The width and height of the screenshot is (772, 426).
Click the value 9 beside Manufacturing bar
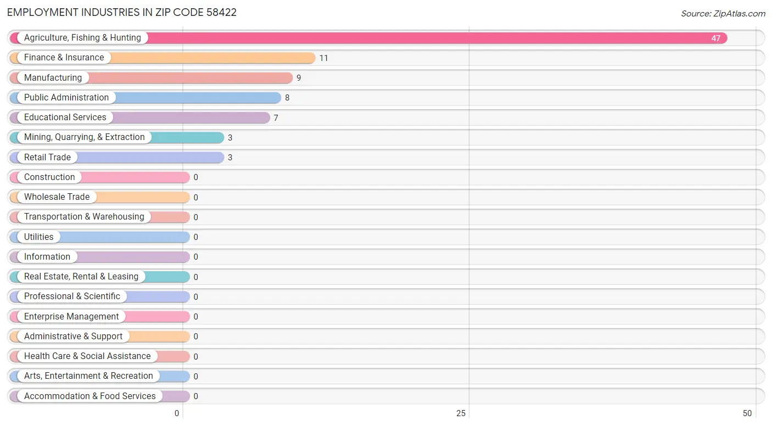(x=299, y=78)
